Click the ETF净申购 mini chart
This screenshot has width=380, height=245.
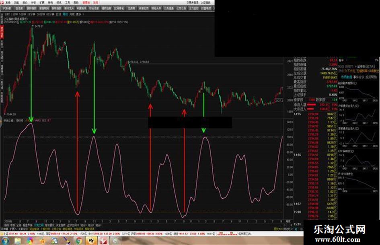click(358, 160)
